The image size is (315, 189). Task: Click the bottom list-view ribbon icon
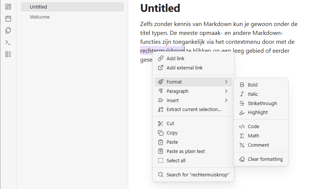[x=8, y=54]
